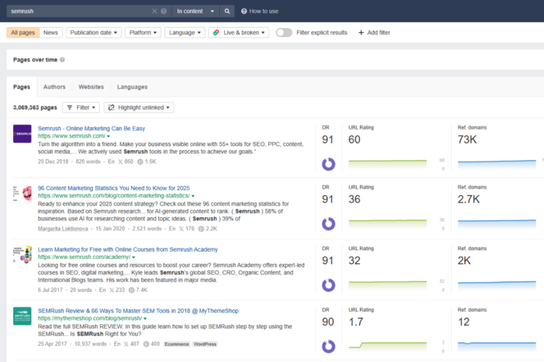Viewport: 544px width, 362px height.
Task: Click the Pinterest icon showing 1.5K
Action: coord(140,162)
